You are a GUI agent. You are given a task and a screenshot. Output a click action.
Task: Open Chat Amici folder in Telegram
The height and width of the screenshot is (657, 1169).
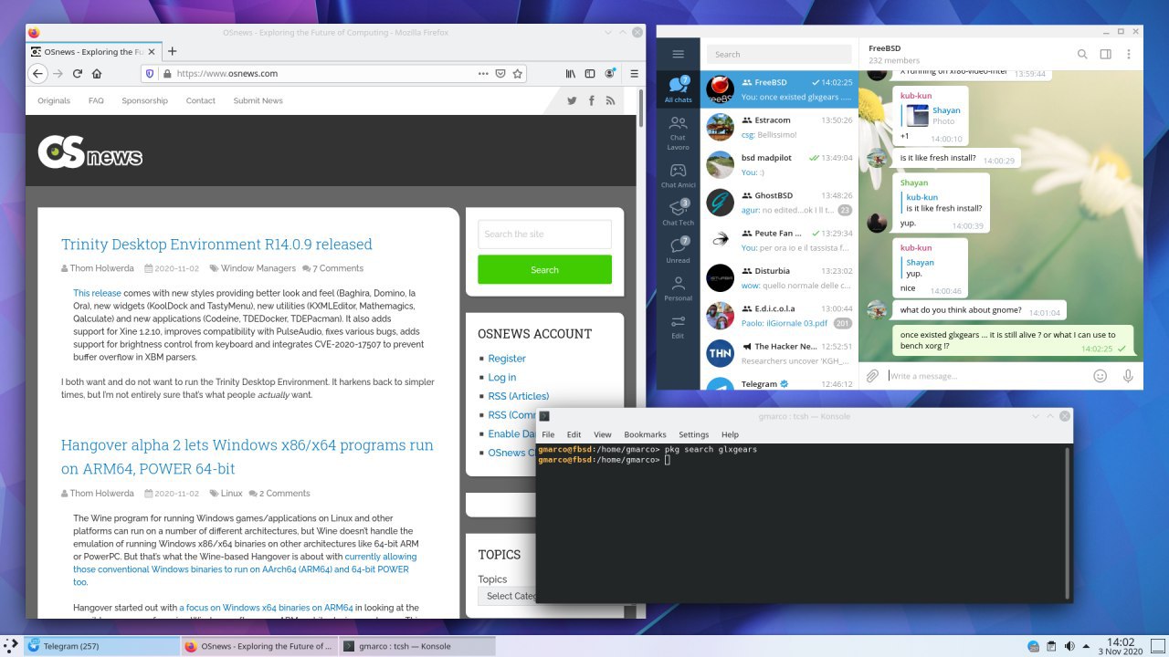678,175
